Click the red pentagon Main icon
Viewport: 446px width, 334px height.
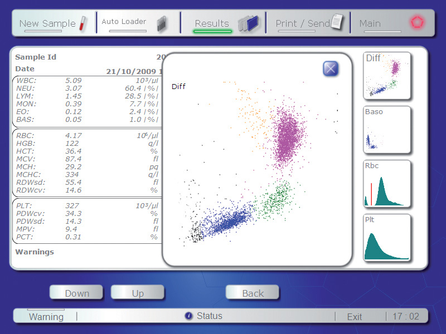[x=415, y=23]
